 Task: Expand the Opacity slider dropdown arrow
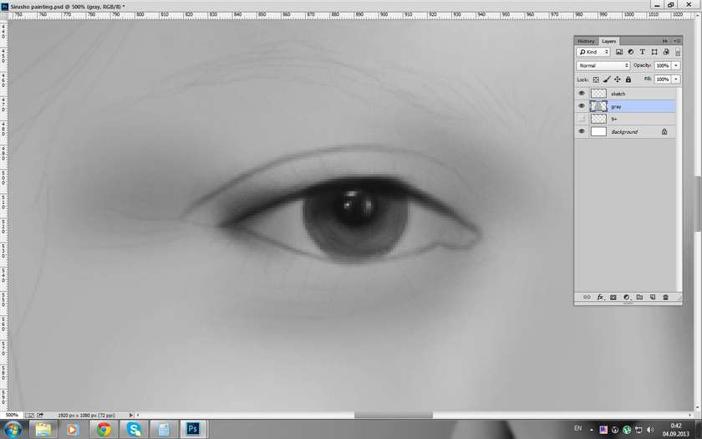[x=675, y=65]
